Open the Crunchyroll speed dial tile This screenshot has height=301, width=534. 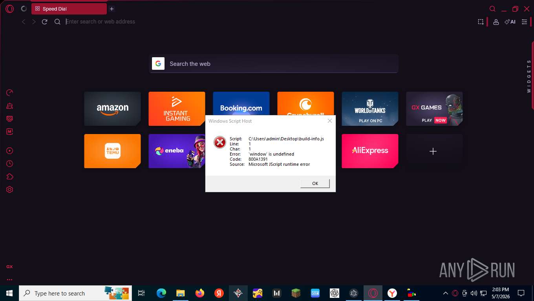tap(305, 103)
